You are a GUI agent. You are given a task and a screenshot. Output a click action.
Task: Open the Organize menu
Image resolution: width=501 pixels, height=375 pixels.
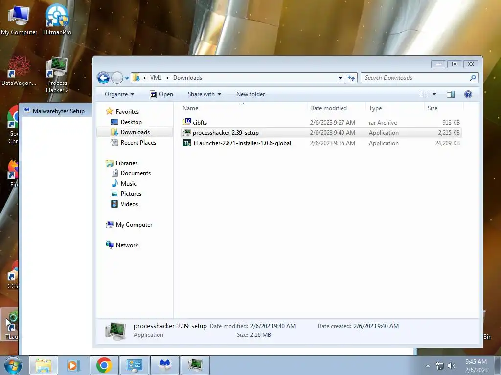tap(119, 94)
